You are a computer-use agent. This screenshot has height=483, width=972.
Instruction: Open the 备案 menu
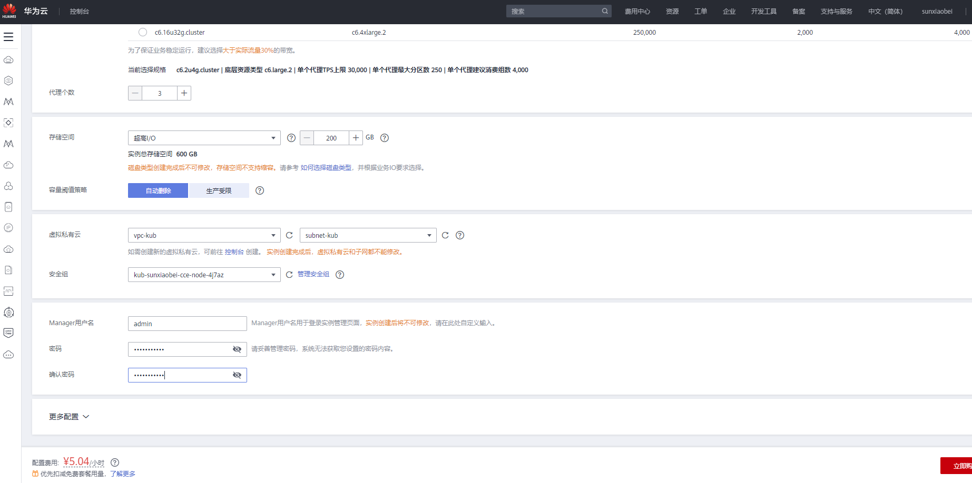click(x=799, y=11)
